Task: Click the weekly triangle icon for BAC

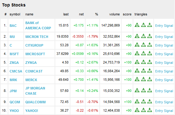Action: 144,25
